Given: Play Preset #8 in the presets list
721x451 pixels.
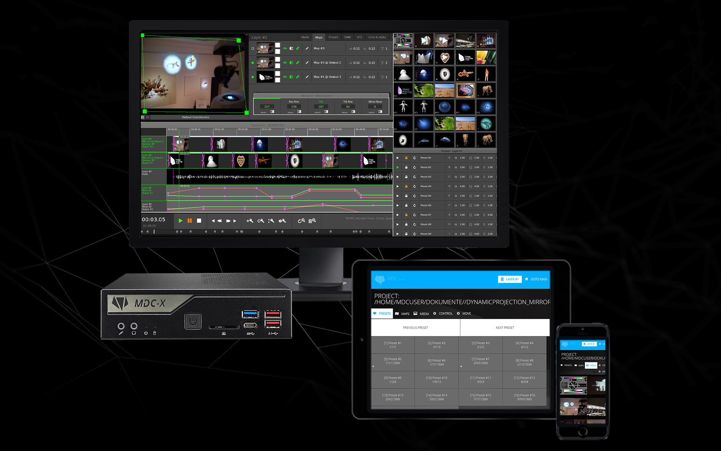Looking at the screenshot, I should pos(398,224).
